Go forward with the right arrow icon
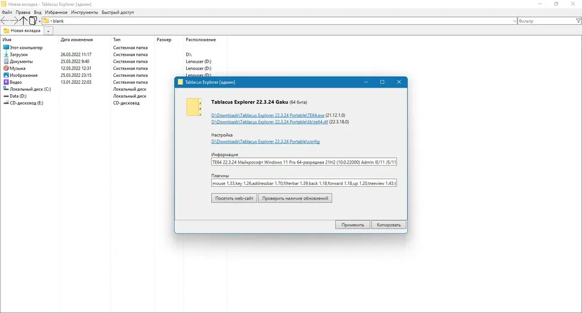 (x=14, y=21)
